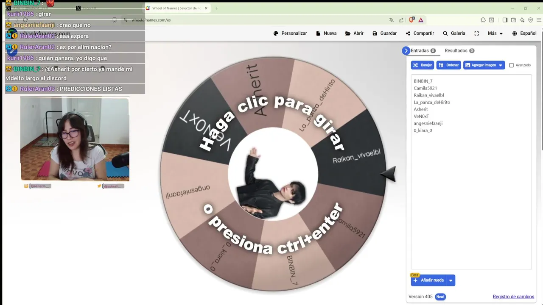Enable the Avanzado checkbox

point(511,65)
